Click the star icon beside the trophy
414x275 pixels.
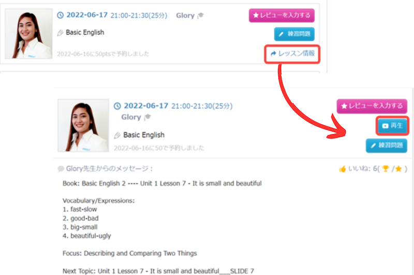(399, 169)
